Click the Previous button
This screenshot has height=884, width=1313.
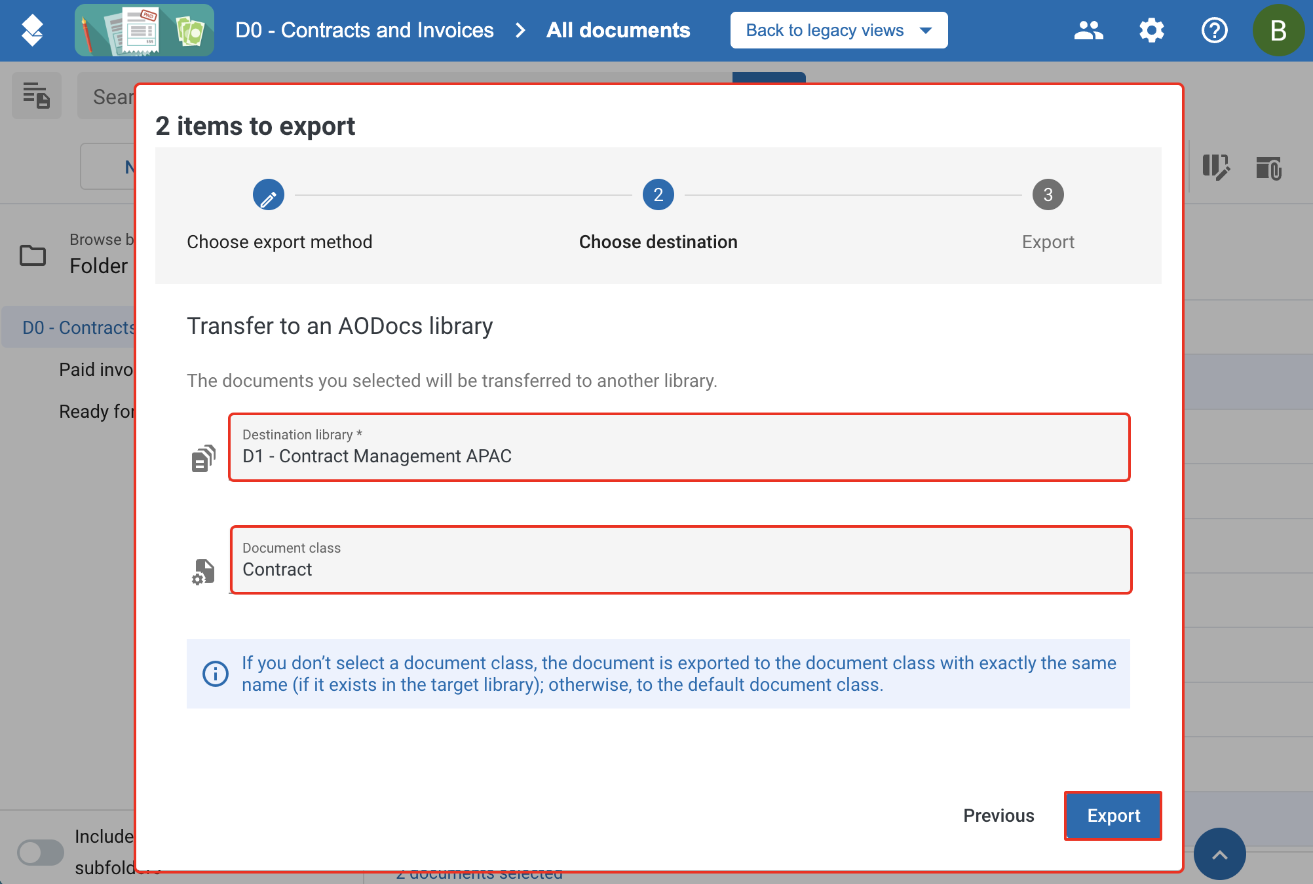(999, 815)
